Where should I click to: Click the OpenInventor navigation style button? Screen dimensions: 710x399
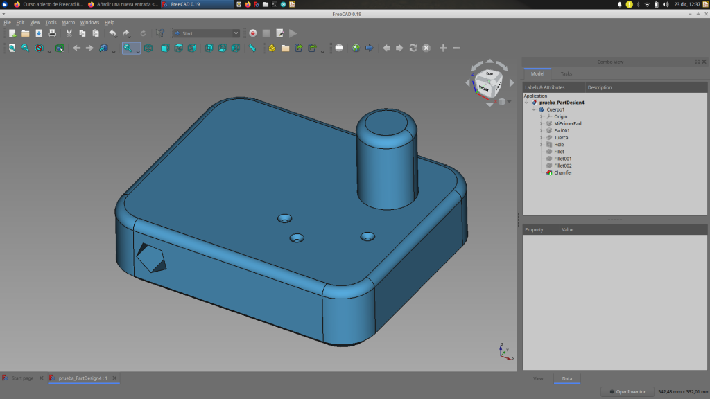[627, 391]
